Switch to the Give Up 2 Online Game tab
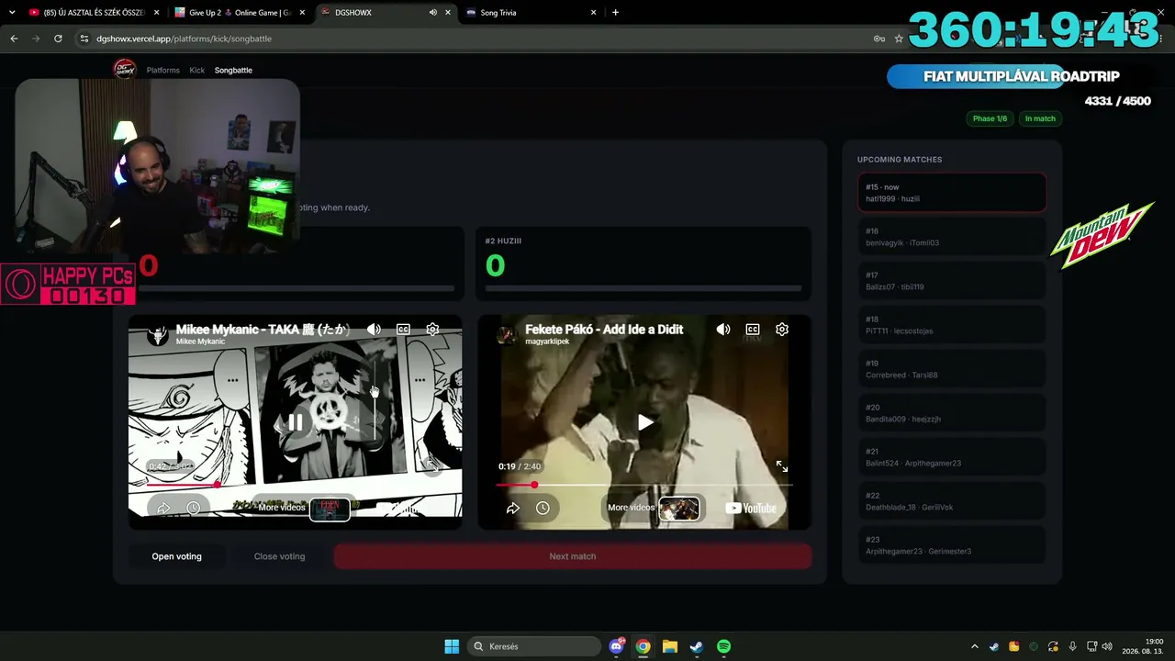This screenshot has height=661, width=1175. point(241,13)
